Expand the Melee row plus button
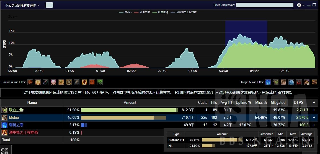The image size is (320, 154). pos(314,118)
